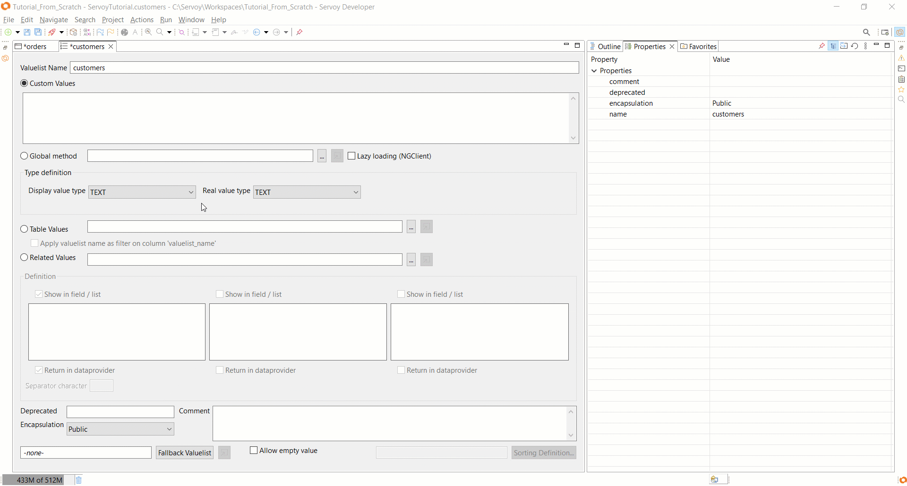The image size is (907, 486).
Task: Select the Global method radio button
Action: pyautogui.click(x=25, y=156)
